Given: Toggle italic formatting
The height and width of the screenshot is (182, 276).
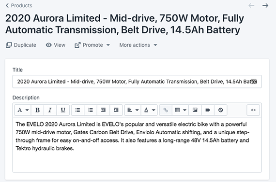Looking at the screenshot, I should click(50, 110).
